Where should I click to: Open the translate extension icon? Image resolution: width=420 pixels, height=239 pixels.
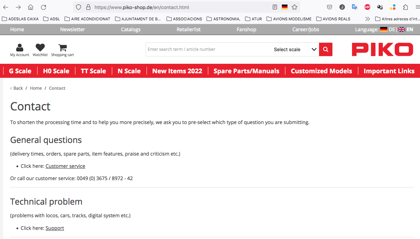355,7
